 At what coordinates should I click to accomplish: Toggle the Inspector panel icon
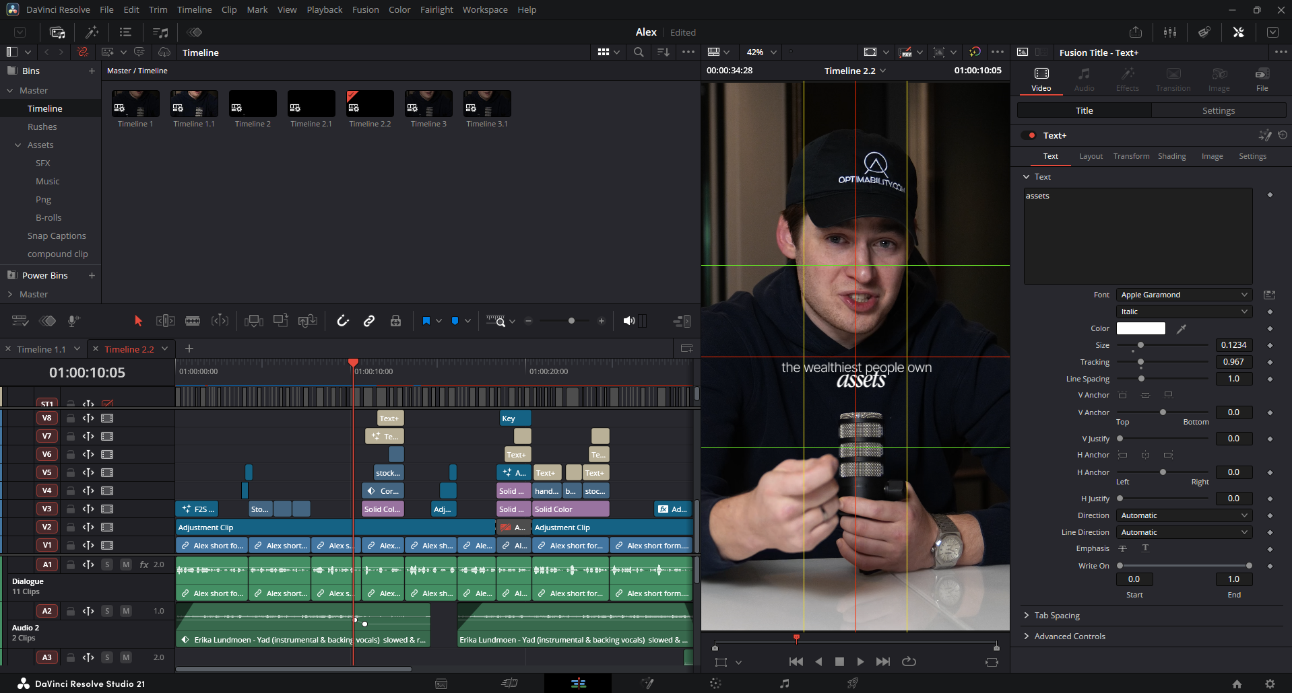[x=1238, y=32]
